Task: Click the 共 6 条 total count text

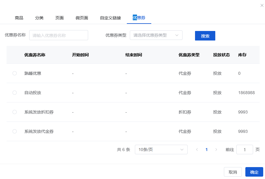Action: (x=124, y=150)
